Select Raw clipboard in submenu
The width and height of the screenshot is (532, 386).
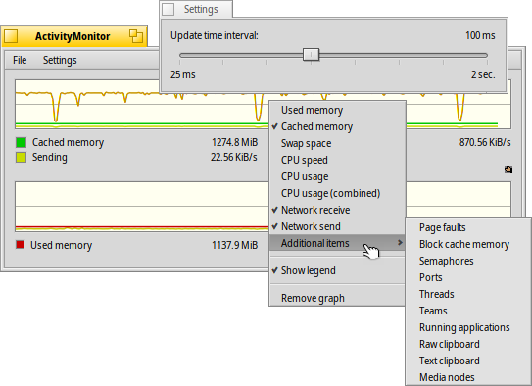pyautogui.click(x=468, y=344)
